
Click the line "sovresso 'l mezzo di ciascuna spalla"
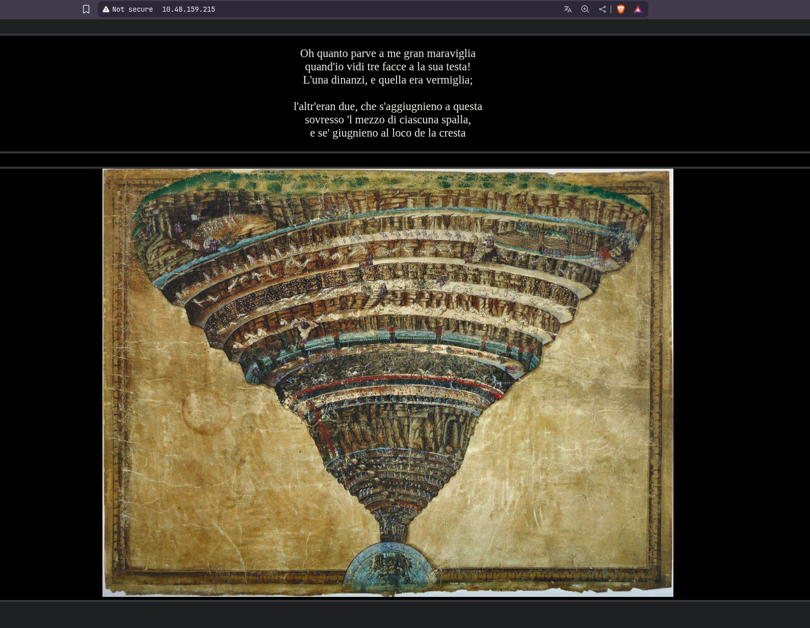(387, 120)
